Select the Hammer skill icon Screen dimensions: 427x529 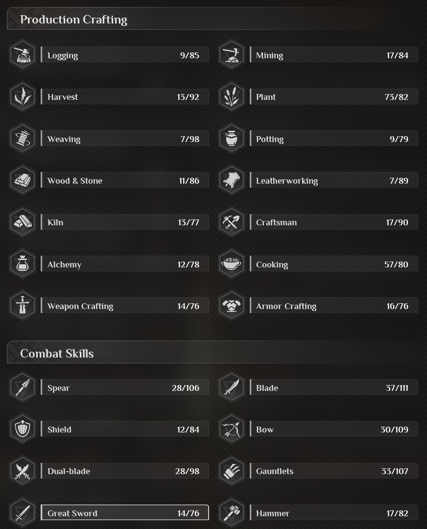(231, 513)
